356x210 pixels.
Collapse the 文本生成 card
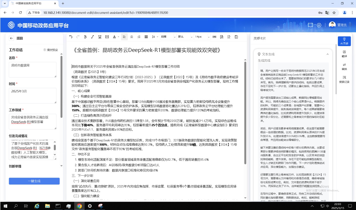click(327, 54)
